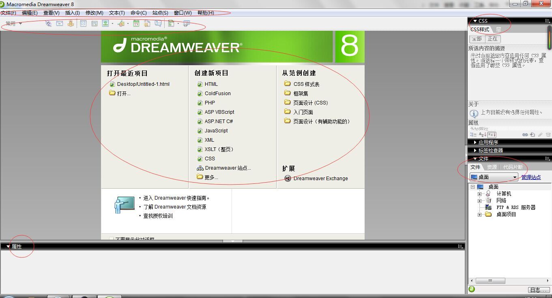Screen dimensions: 552x298
Task: Collapse the 属性 panel
Action: pos(8,246)
